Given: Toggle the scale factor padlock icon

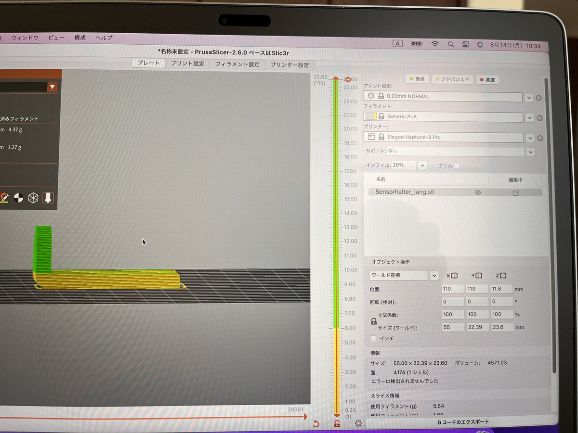Looking at the screenshot, I should (374, 321).
